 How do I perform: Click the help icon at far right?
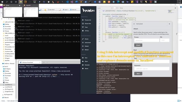[x=181, y=7]
